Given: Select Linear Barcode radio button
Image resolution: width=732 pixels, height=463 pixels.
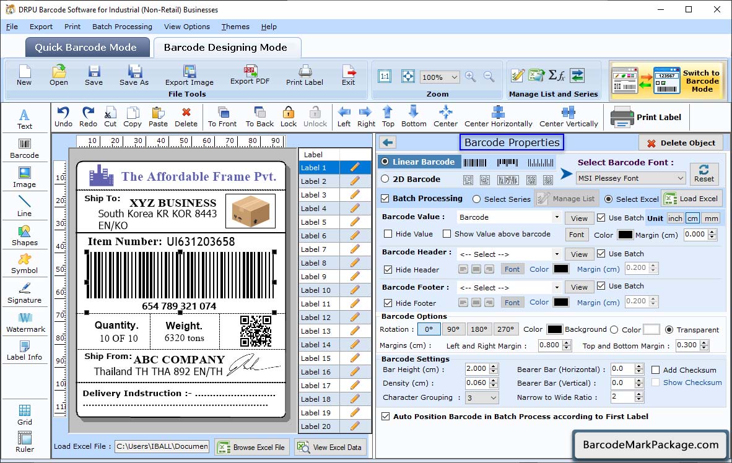Looking at the screenshot, I should pos(385,162).
